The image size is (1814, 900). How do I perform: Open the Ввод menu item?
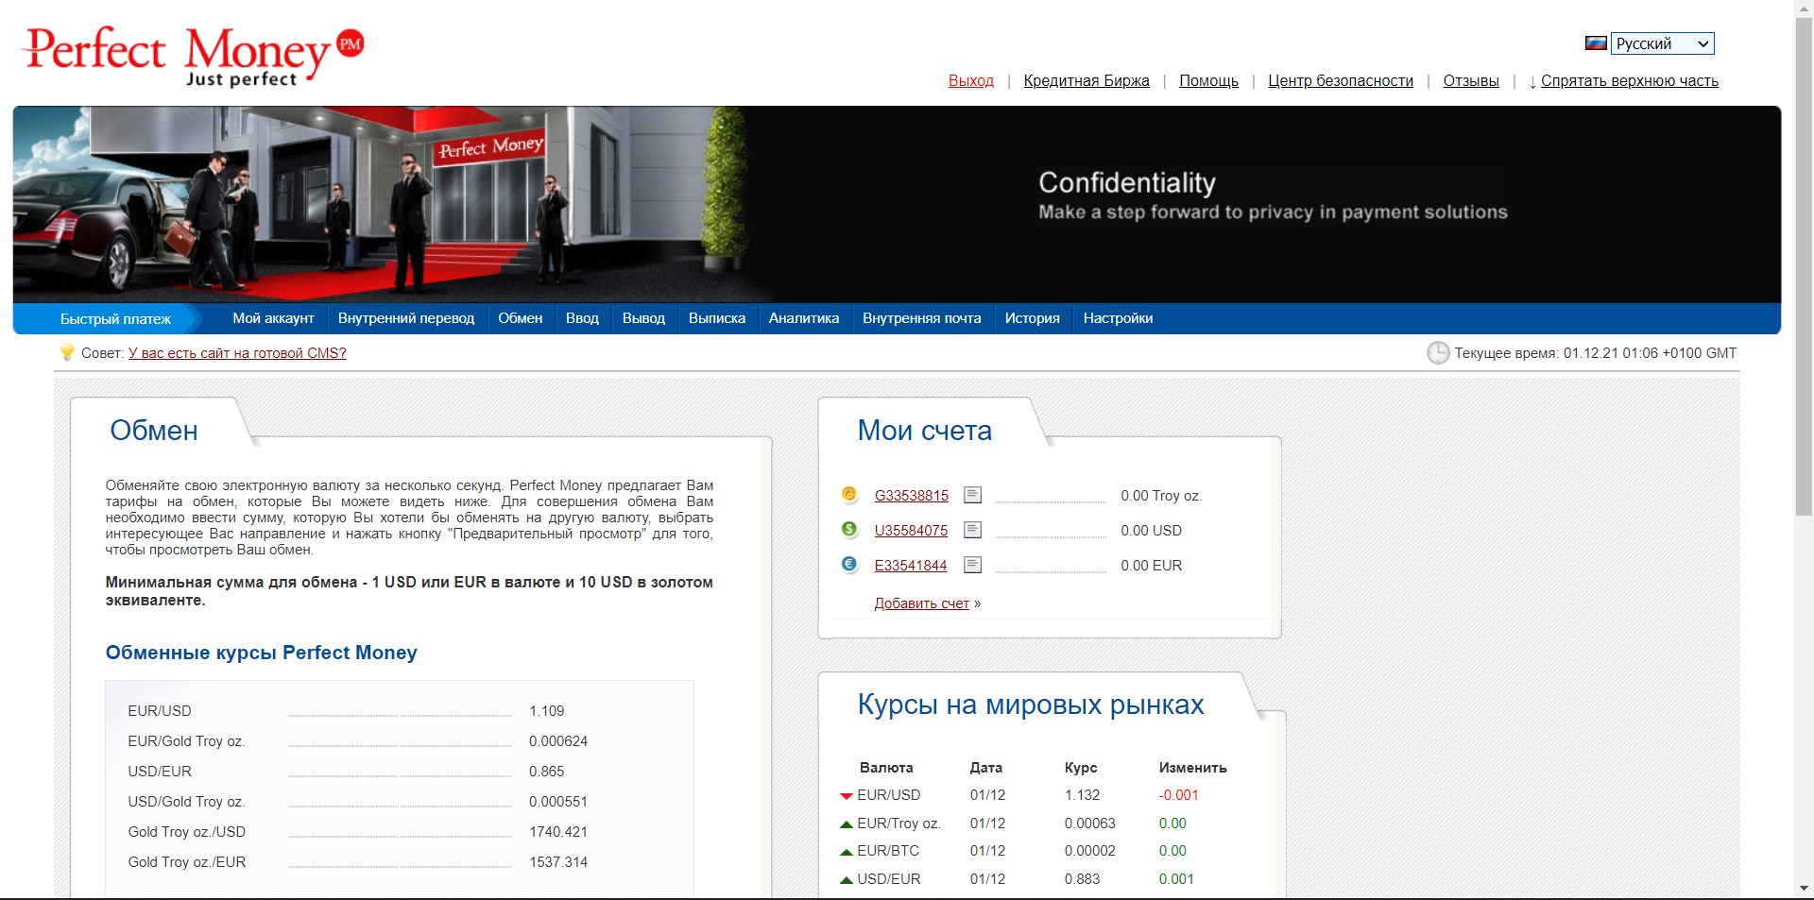pyautogui.click(x=582, y=318)
